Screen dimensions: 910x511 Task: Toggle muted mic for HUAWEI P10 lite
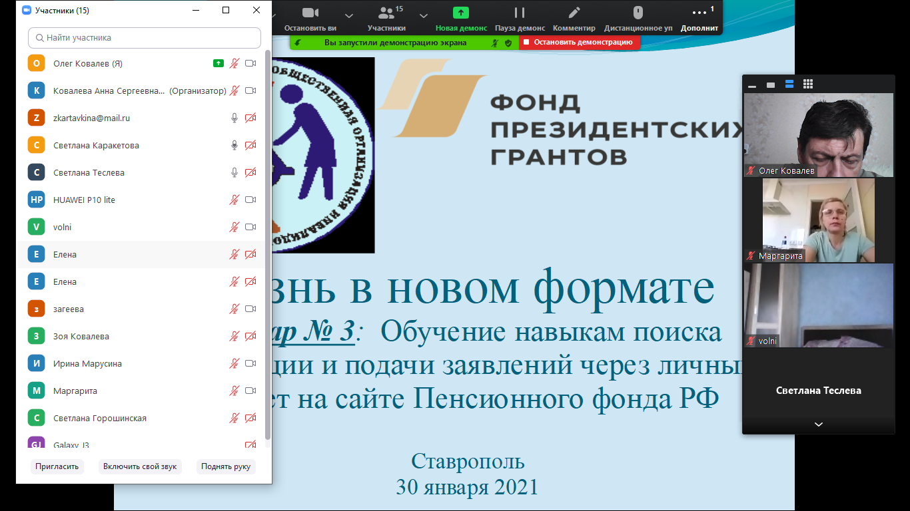coord(234,200)
